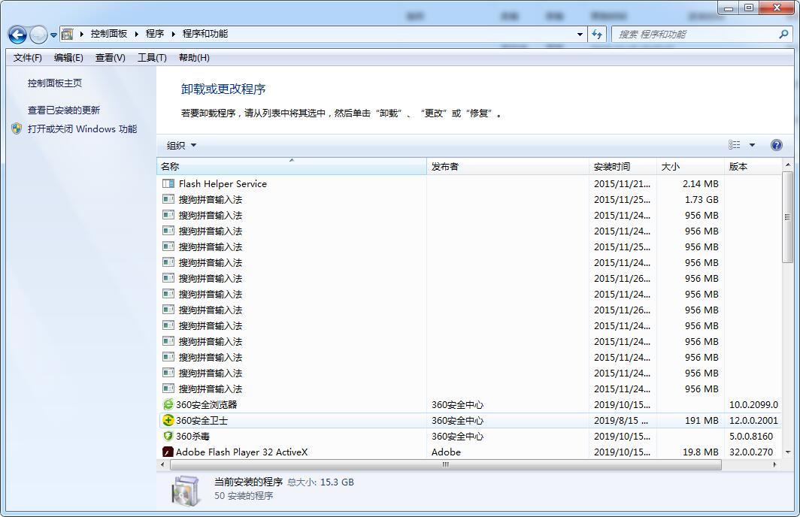The height and width of the screenshot is (517, 800).
Task: Click the 1.73 GB size cell
Action: [701, 199]
